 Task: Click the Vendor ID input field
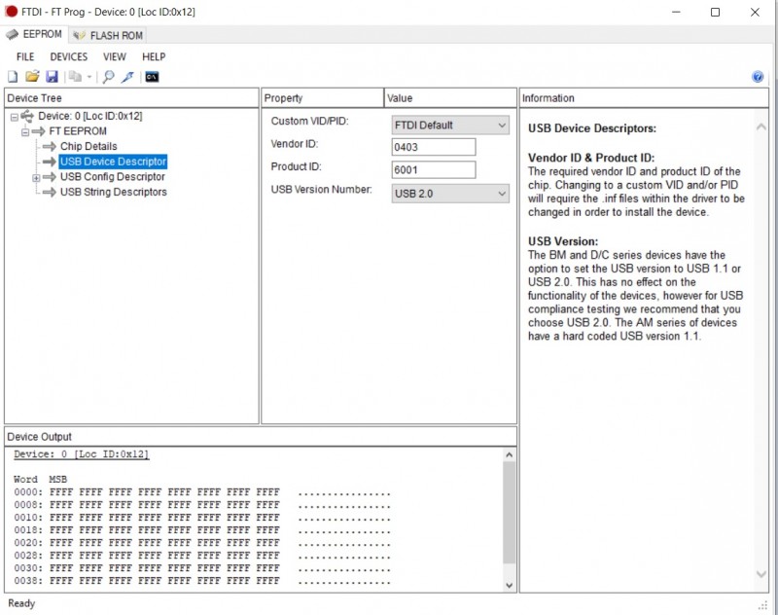(434, 147)
